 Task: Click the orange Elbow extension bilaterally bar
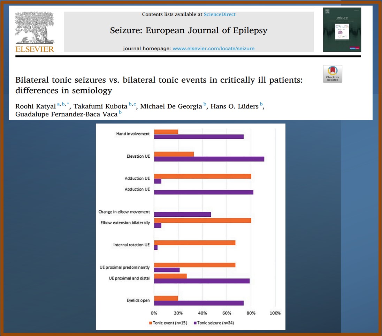203,221
